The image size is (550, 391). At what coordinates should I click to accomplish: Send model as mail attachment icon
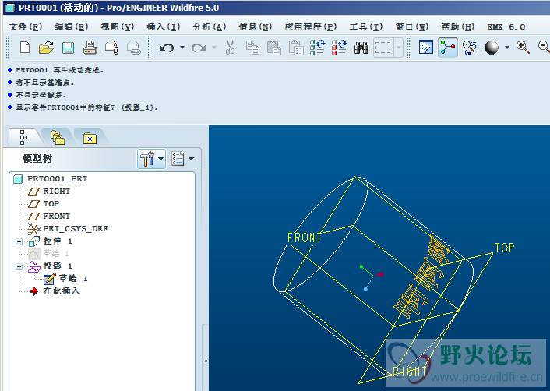[112, 48]
